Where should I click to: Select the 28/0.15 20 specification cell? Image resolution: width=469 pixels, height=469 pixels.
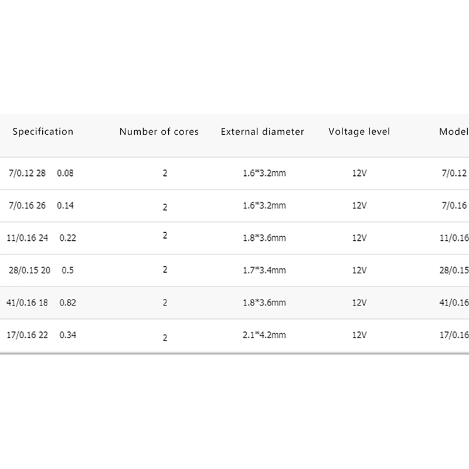coord(29,270)
